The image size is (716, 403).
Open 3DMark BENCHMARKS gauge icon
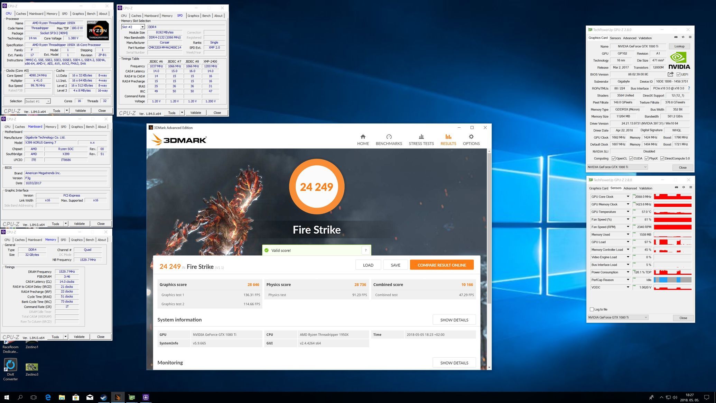389,137
